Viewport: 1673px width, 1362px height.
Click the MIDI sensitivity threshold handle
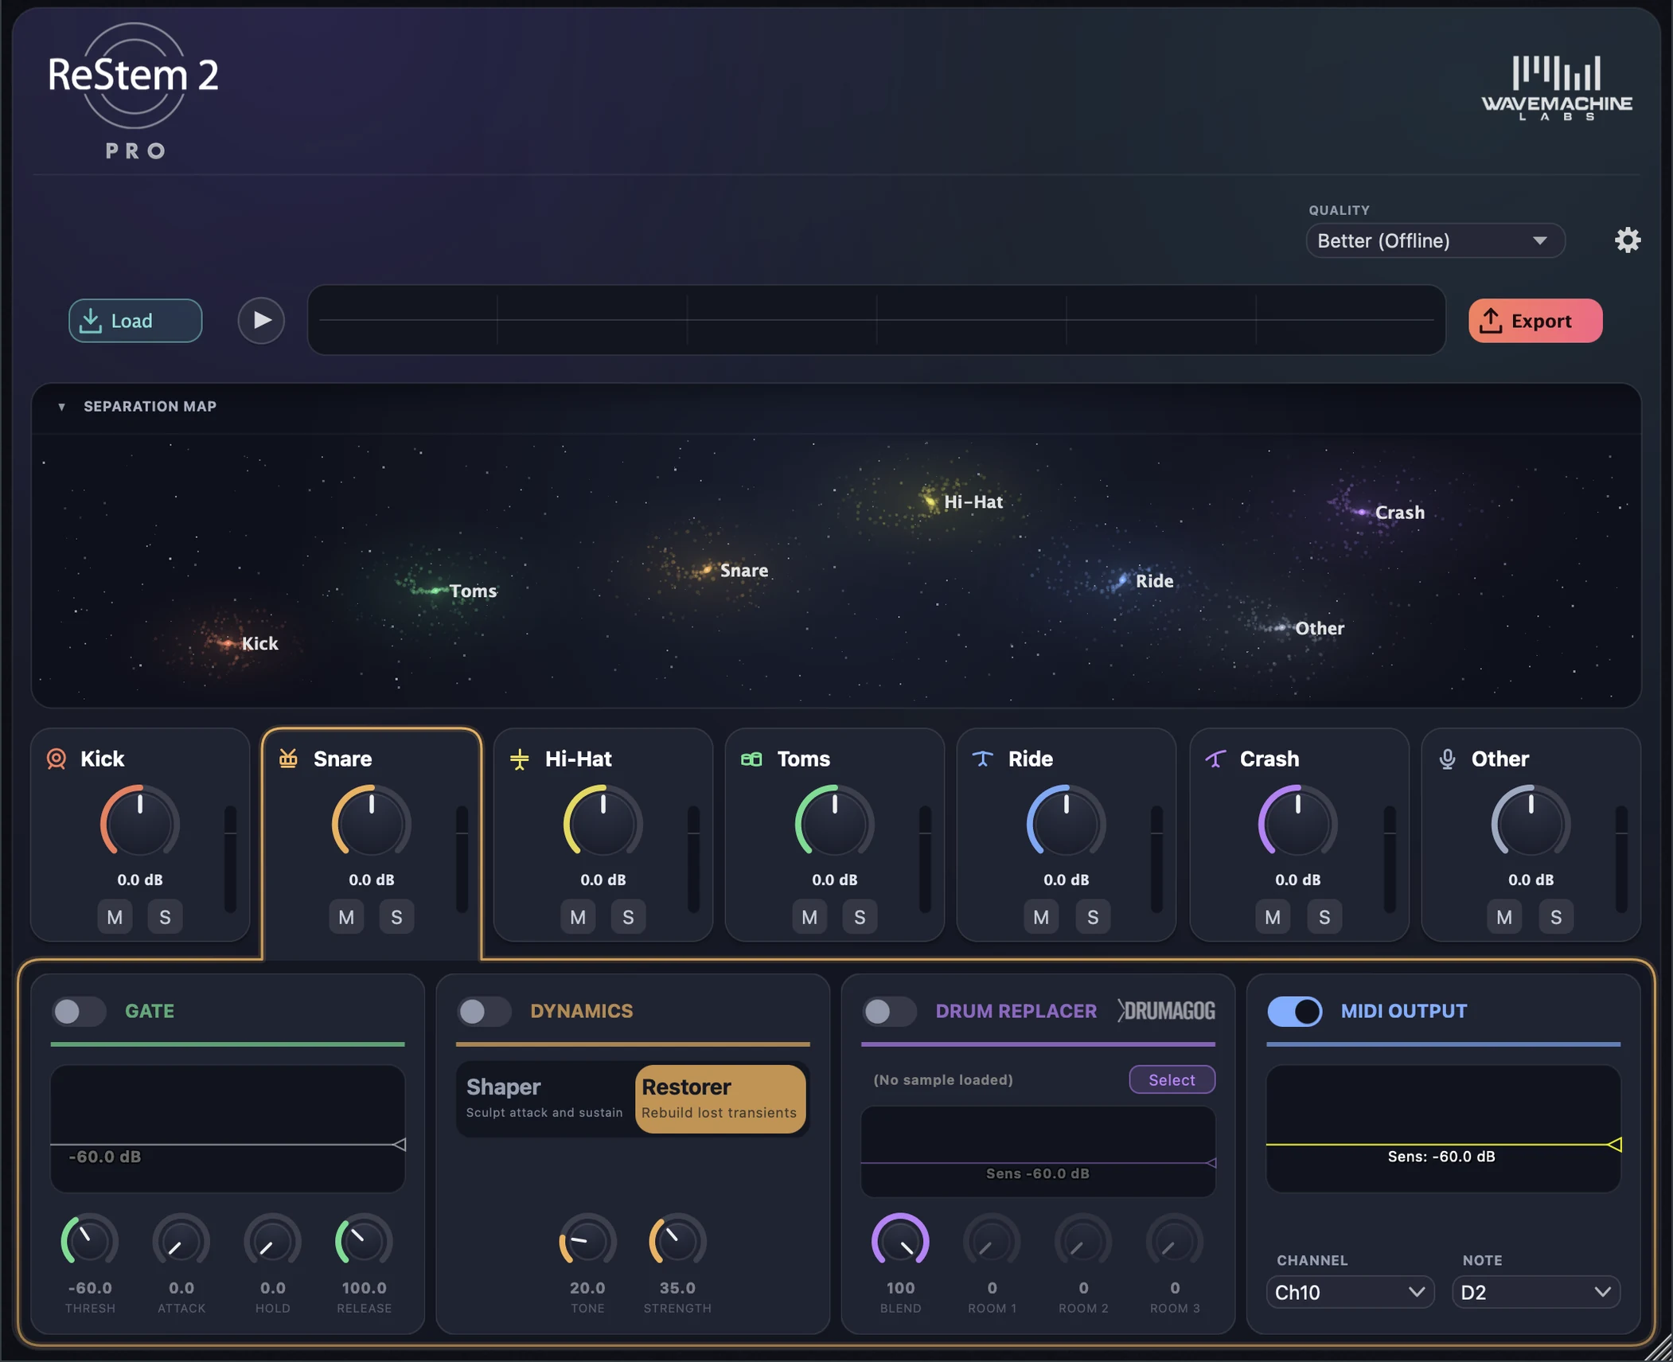click(x=1614, y=1145)
